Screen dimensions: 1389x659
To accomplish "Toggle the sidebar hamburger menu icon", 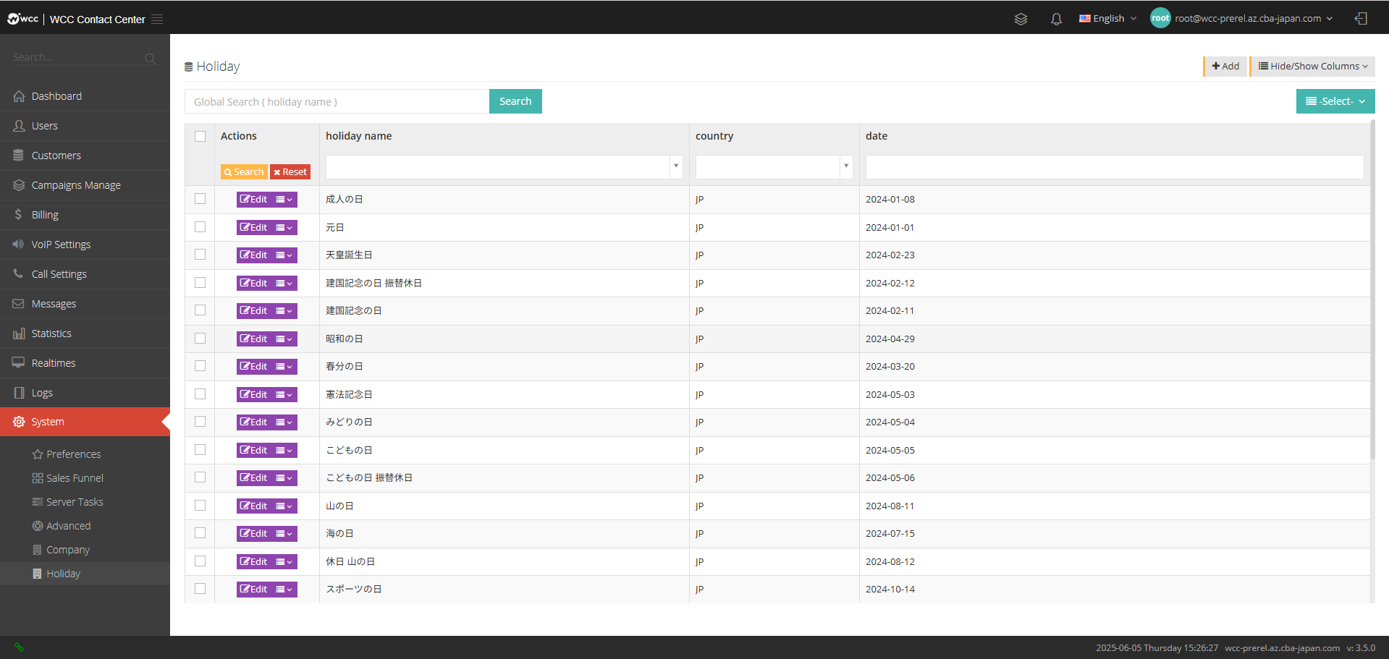I will (157, 20).
